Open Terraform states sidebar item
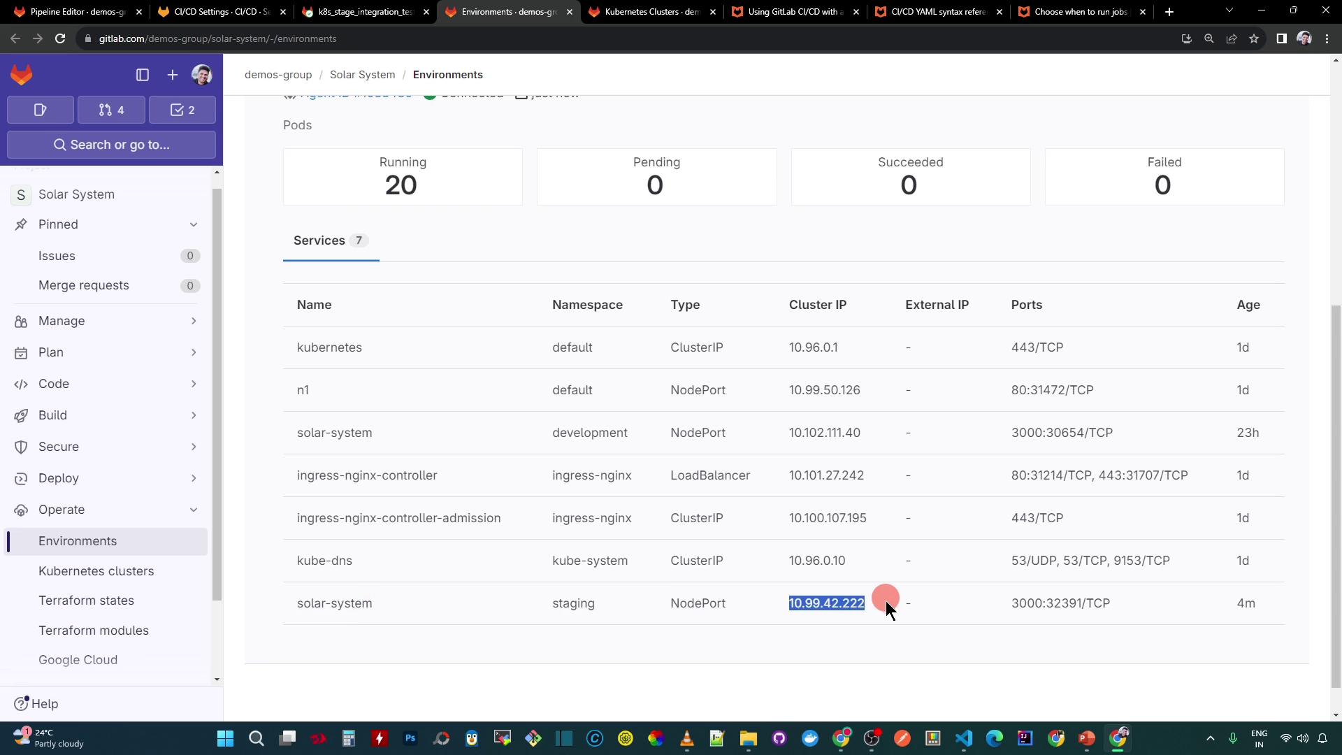 86,601
